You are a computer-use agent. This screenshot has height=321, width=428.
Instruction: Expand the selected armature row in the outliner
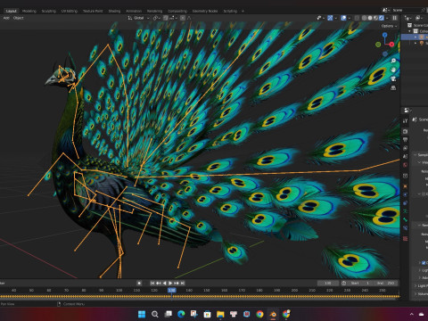tap(416, 37)
